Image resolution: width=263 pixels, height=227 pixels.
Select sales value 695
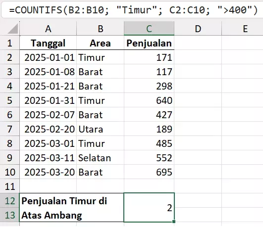(149, 172)
